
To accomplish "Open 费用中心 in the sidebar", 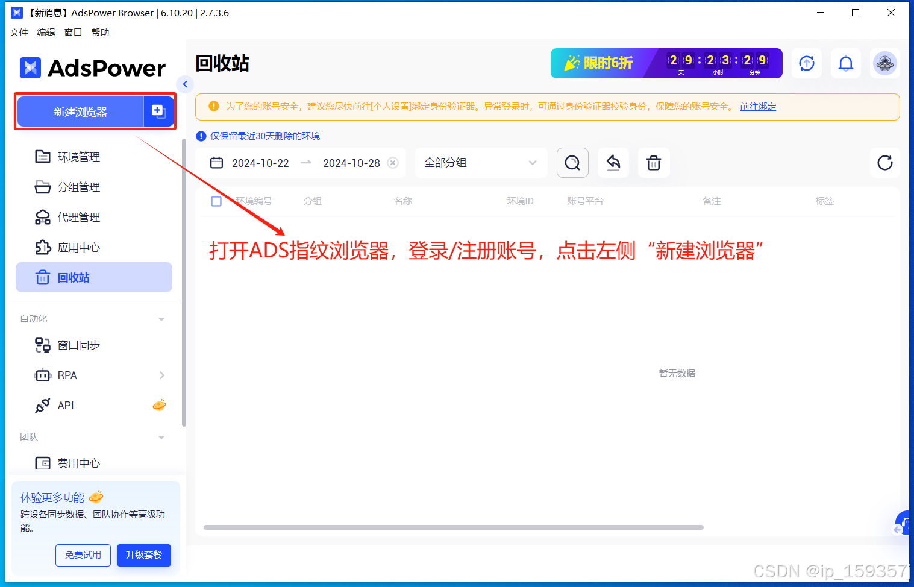I will tap(94, 463).
